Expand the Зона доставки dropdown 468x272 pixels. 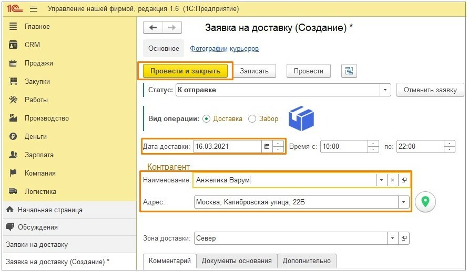point(392,238)
